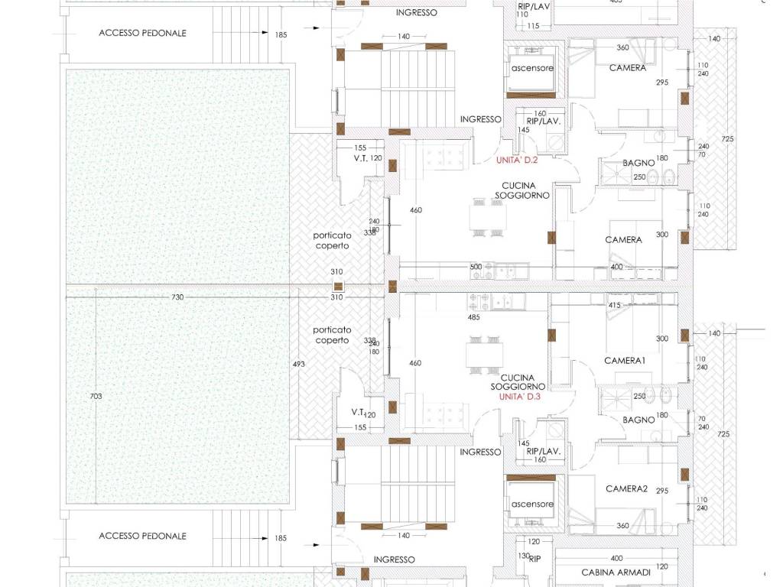
Task: Select the "CAMERA1" room label
Action: (x=625, y=361)
